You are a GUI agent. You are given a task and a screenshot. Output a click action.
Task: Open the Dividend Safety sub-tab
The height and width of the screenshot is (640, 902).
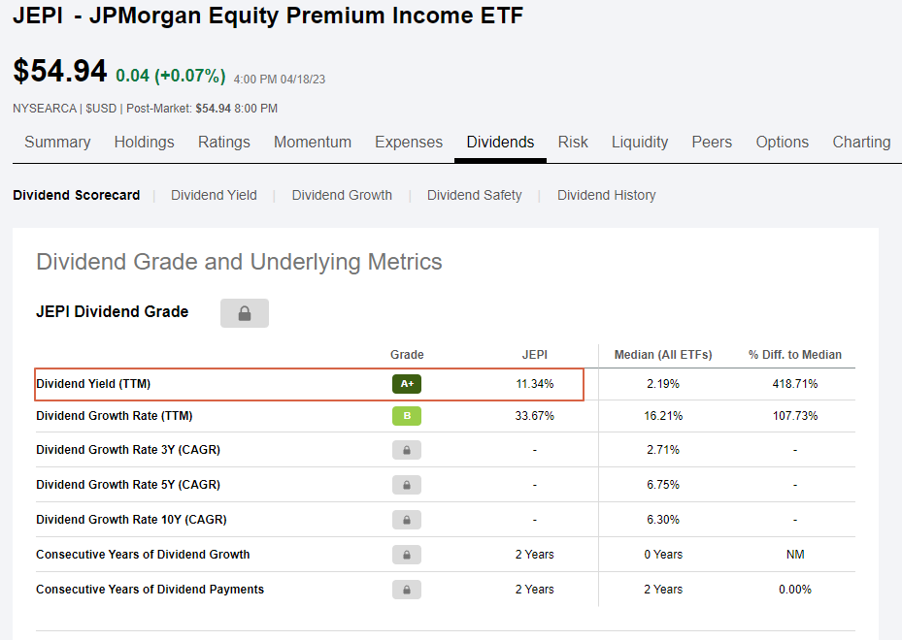pos(475,195)
